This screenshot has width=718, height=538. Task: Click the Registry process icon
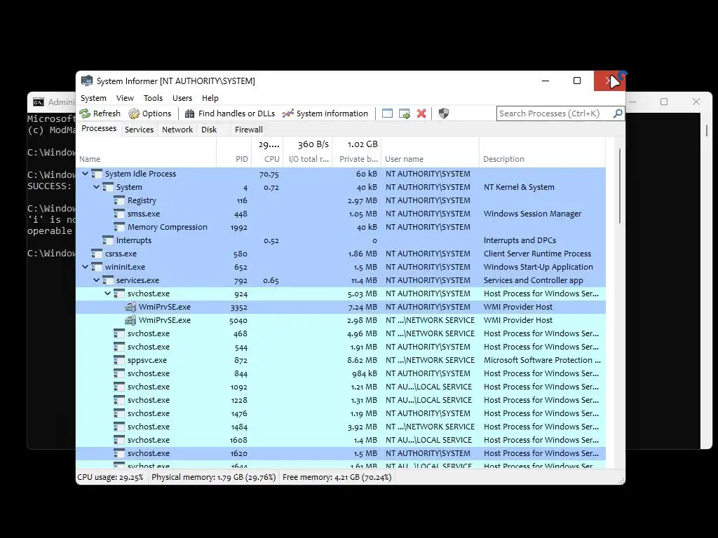pos(119,200)
